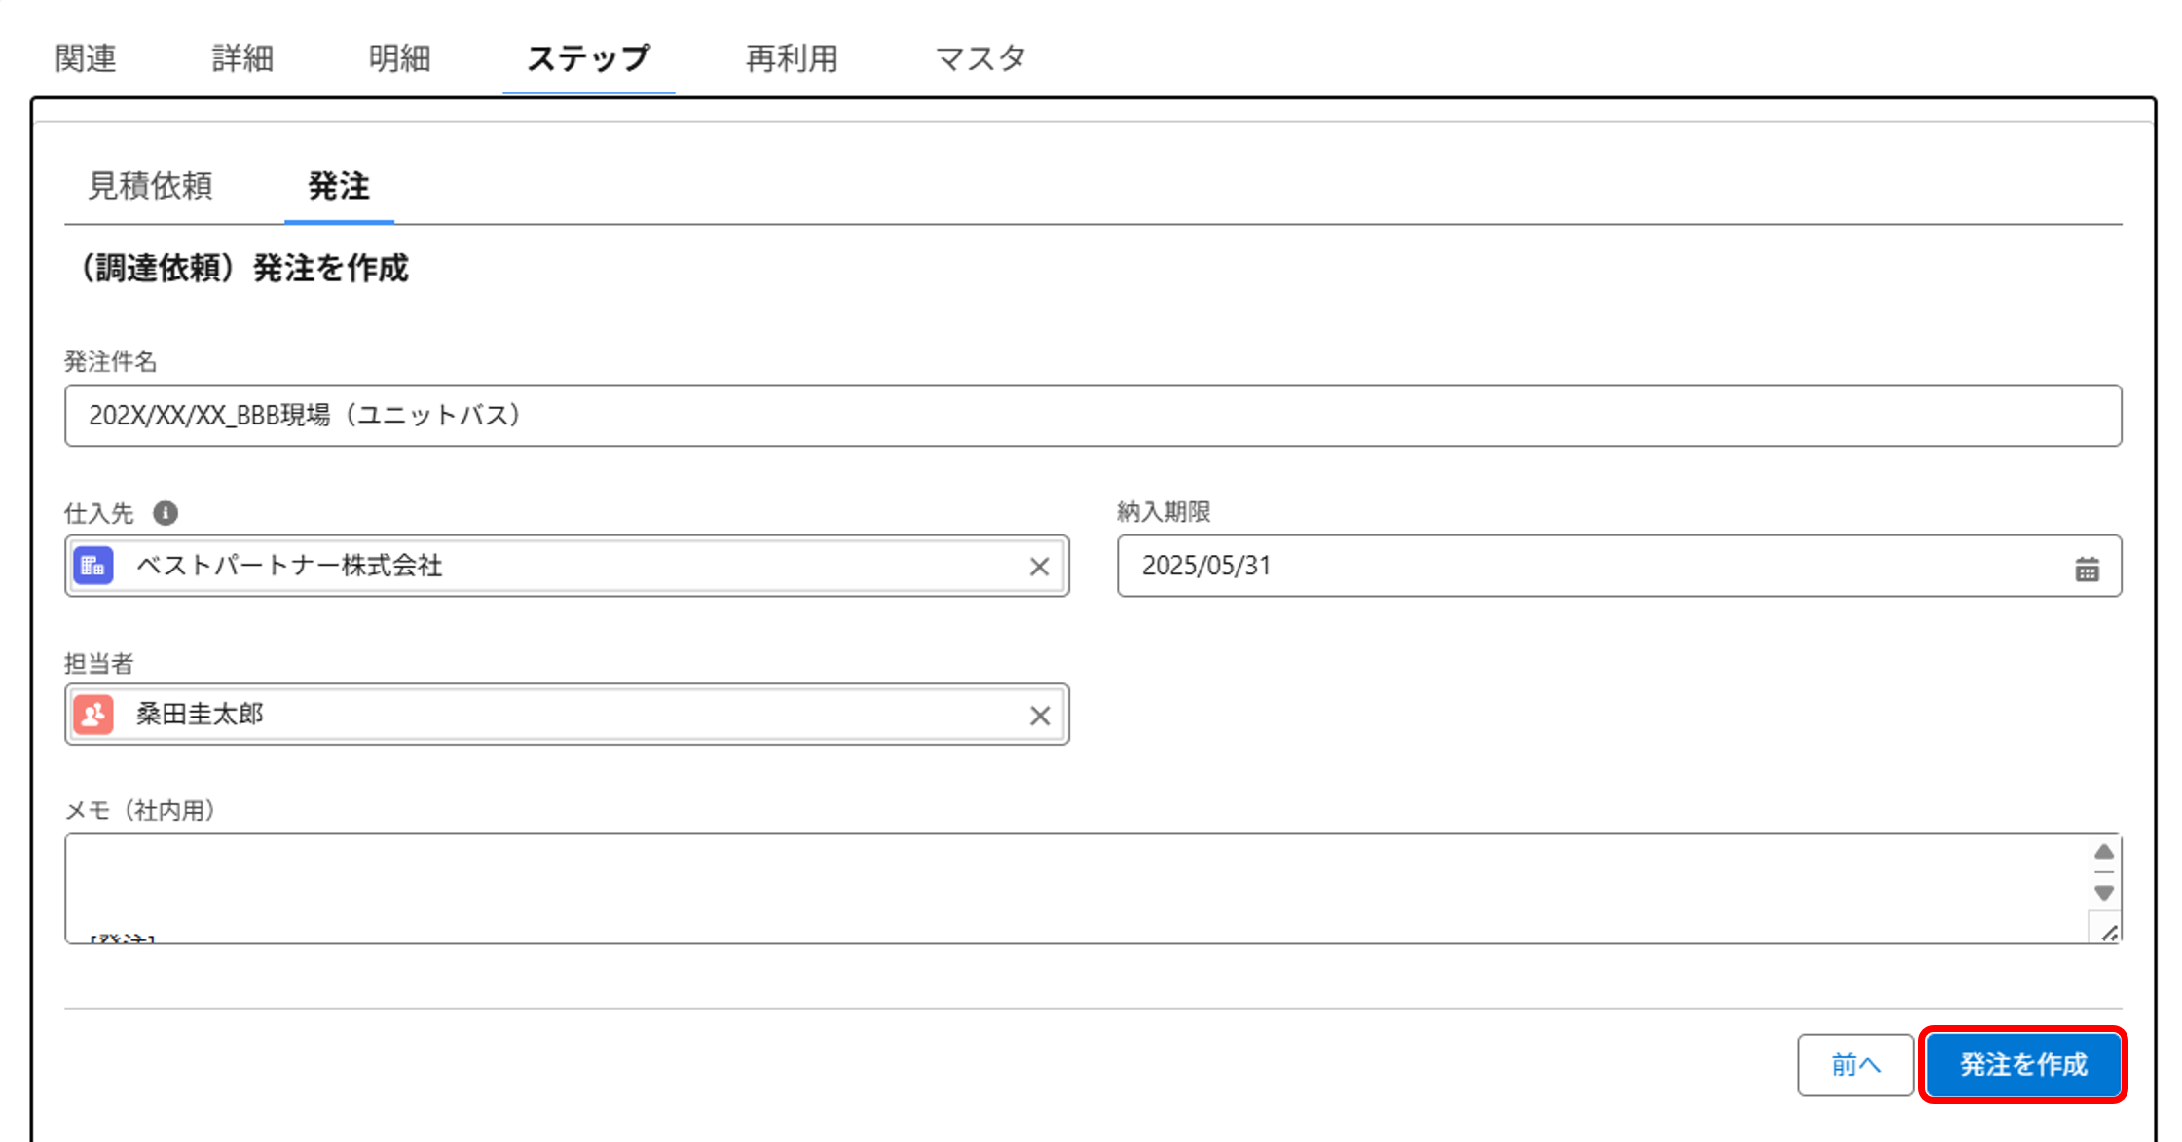Go to the 再利用 tab
Viewport: 2182px width, 1142px height.
pos(792,58)
